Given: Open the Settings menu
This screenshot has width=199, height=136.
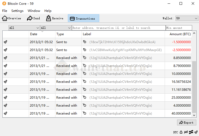Looking at the screenshot, I should [x=17, y=11].
